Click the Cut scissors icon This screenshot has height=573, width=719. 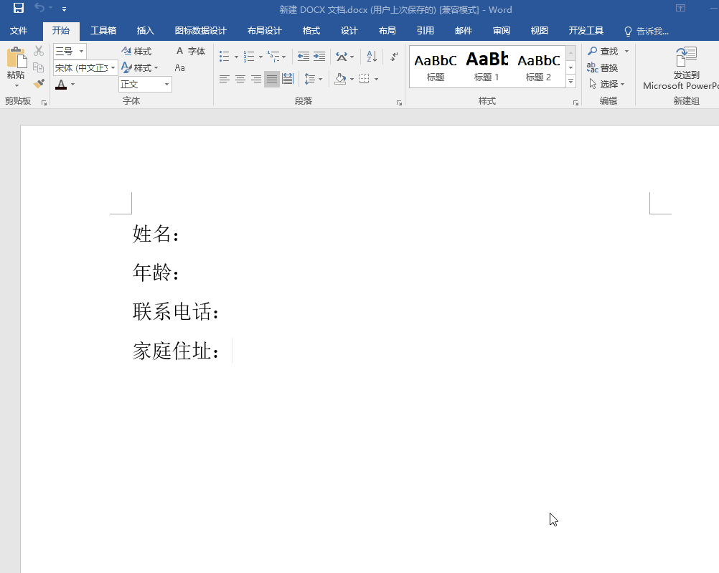tap(39, 51)
